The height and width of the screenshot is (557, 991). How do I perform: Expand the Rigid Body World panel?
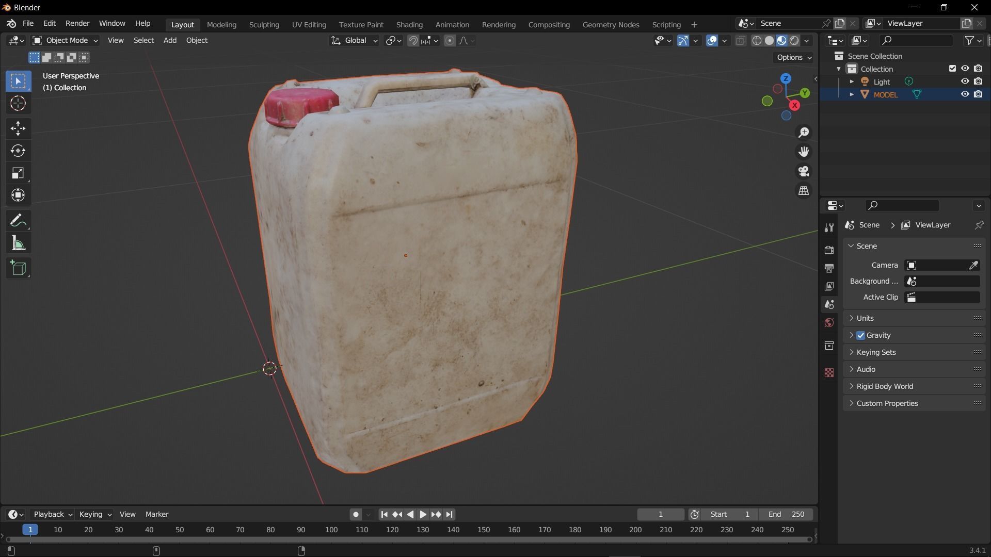884,386
